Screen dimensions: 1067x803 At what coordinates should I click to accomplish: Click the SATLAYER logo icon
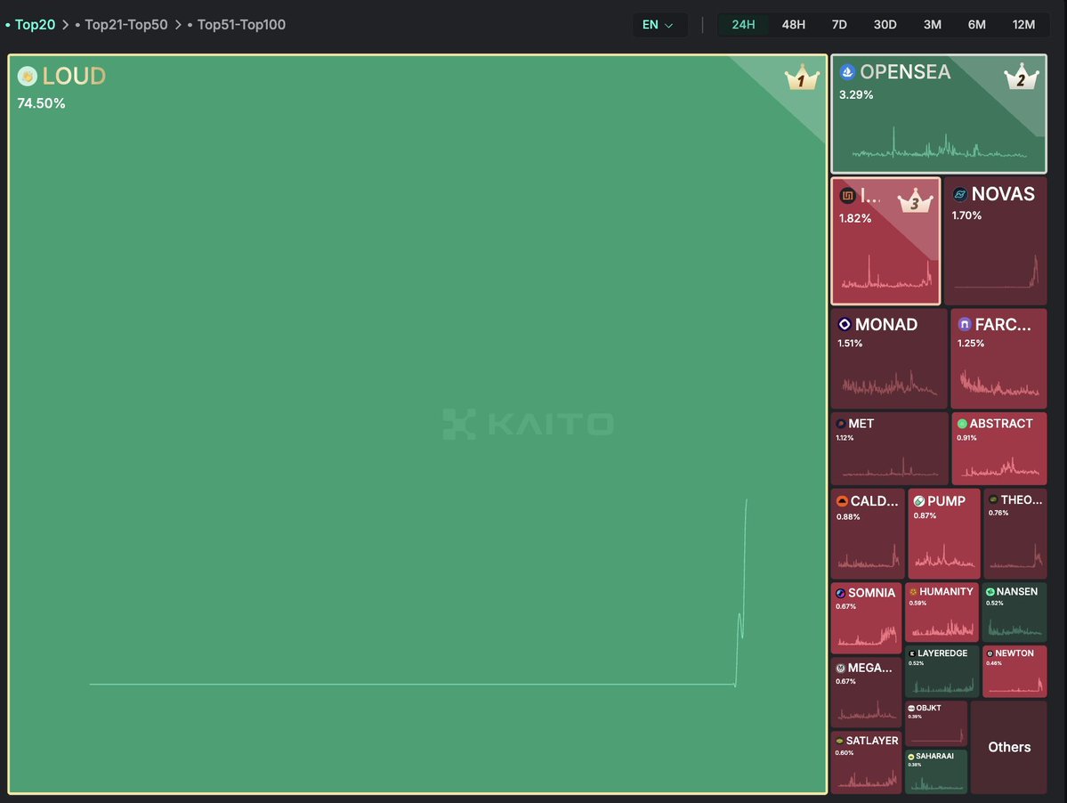(840, 741)
